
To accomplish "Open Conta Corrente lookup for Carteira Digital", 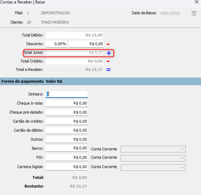I will point(182,167).
